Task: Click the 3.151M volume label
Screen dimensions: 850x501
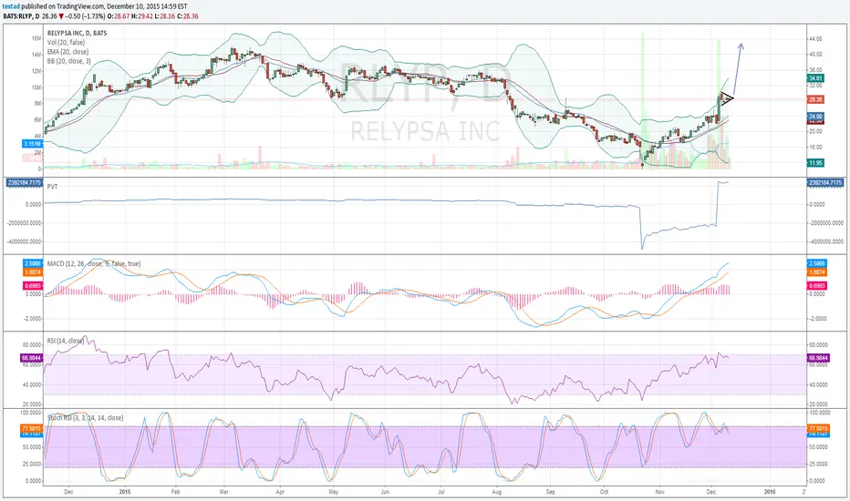Action: (33, 144)
